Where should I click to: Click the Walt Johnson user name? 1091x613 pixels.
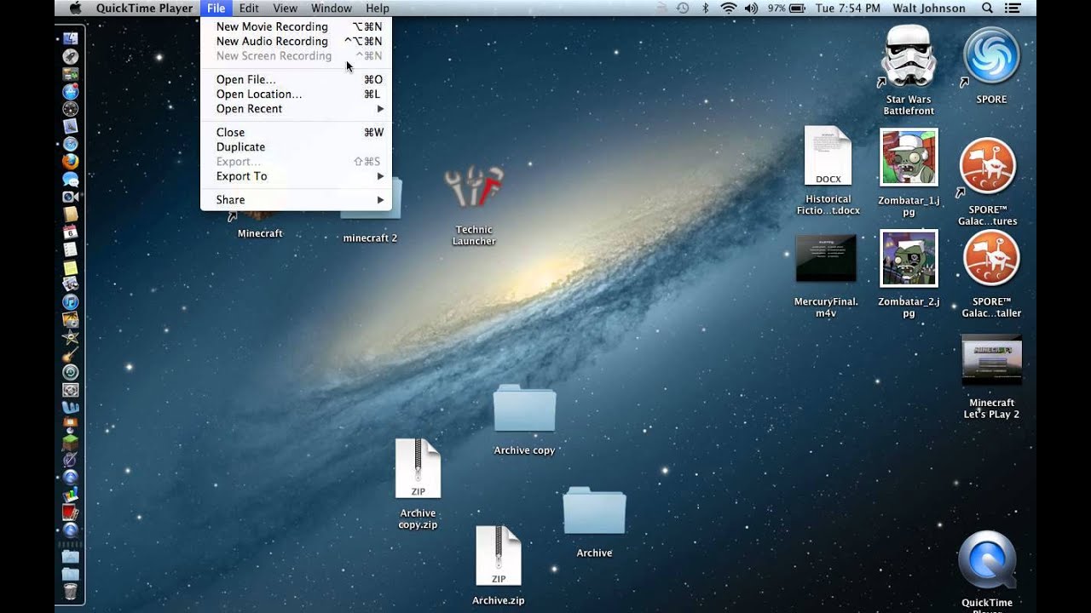click(x=929, y=8)
